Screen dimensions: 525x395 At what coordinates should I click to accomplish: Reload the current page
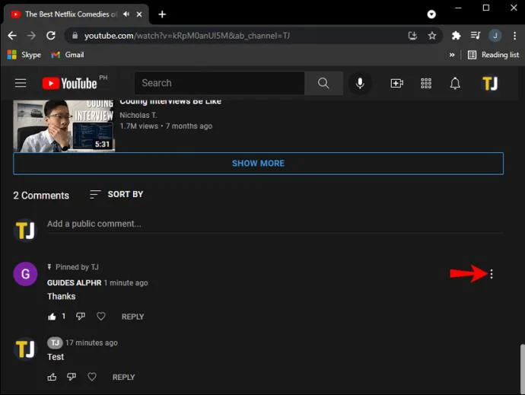coord(51,36)
